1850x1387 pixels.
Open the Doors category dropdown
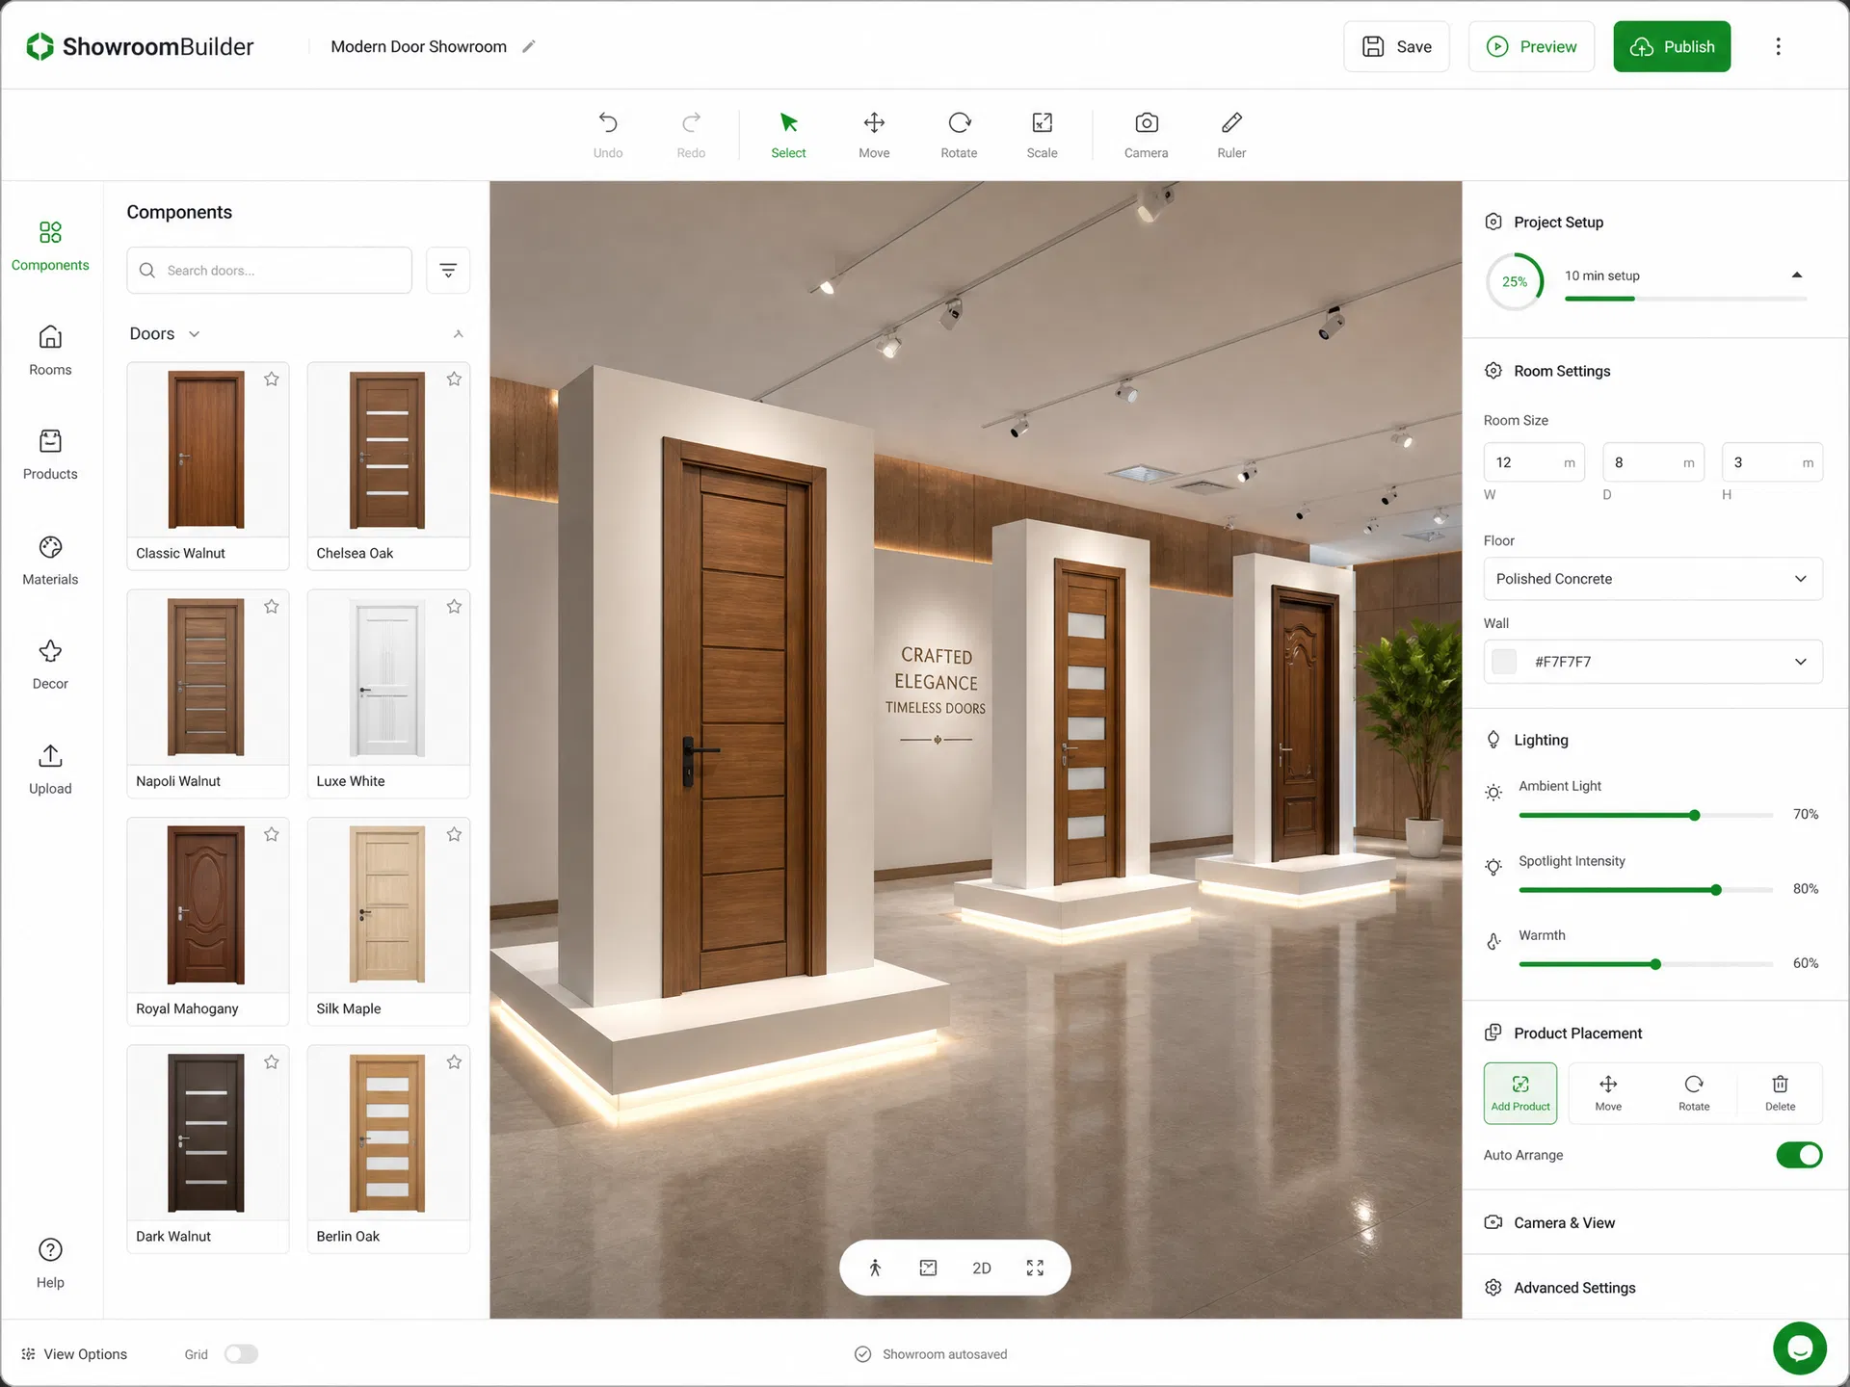click(x=165, y=334)
